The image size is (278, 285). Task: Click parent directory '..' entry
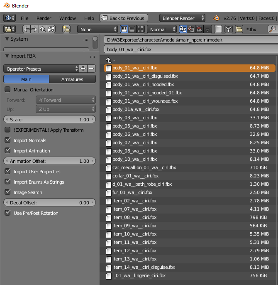pyautogui.click(x=111, y=60)
